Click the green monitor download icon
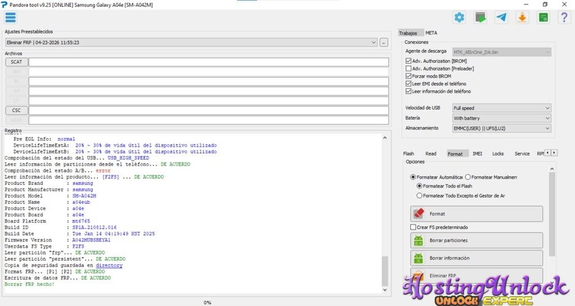 coord(480,17)
